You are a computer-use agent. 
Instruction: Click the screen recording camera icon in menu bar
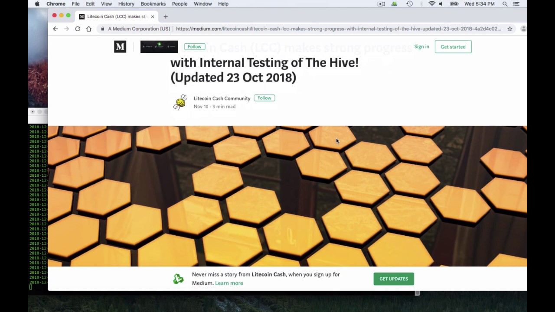(381, 4)
